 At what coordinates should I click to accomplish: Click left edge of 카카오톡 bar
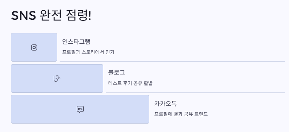pos(12,109)
